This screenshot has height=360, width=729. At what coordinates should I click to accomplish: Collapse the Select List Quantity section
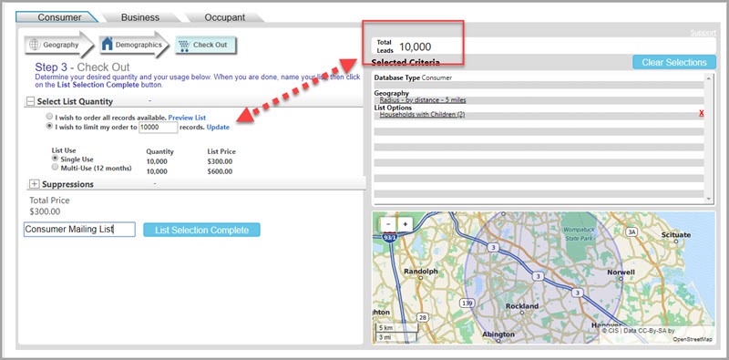point(30,101)
